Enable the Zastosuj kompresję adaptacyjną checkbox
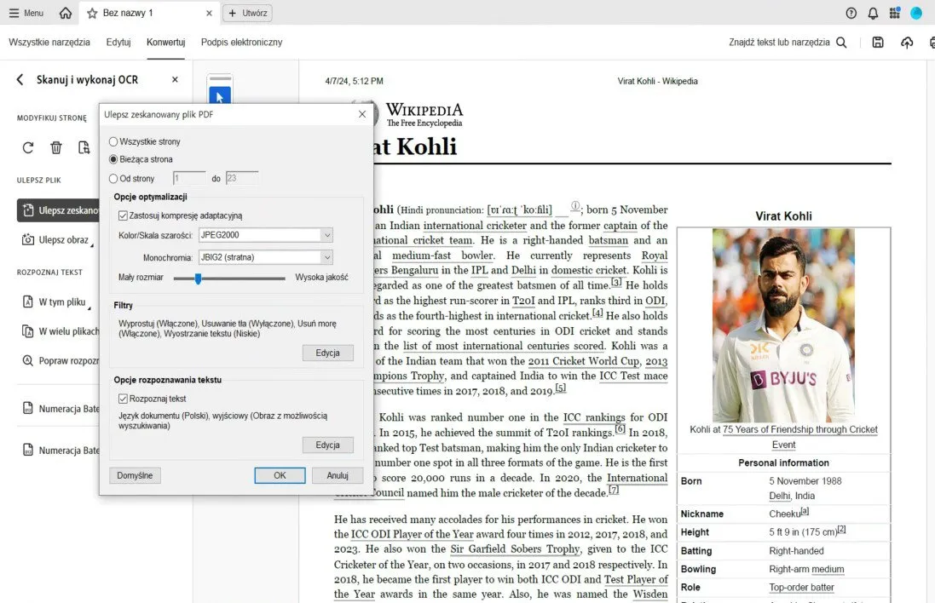The image size is (935, 603). (121, 215)
